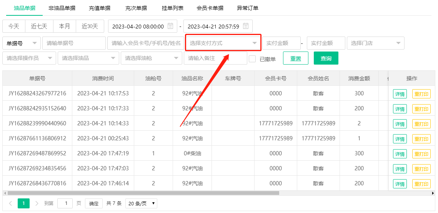Select the 近七天 quick date button
This screenshot has height=213, width=438.
pos(39,26)
